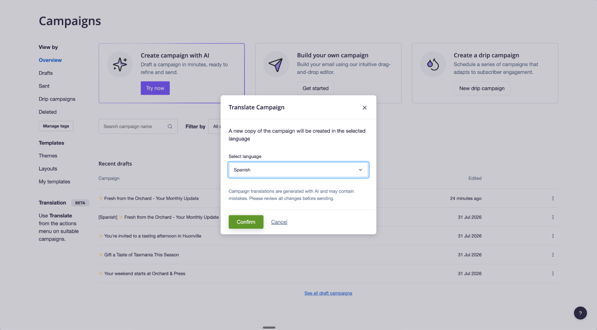The height and width of the screenshot is (330, 597).
Task: Click the BETA badge next to Translation
Action: [x=80, y=203]
